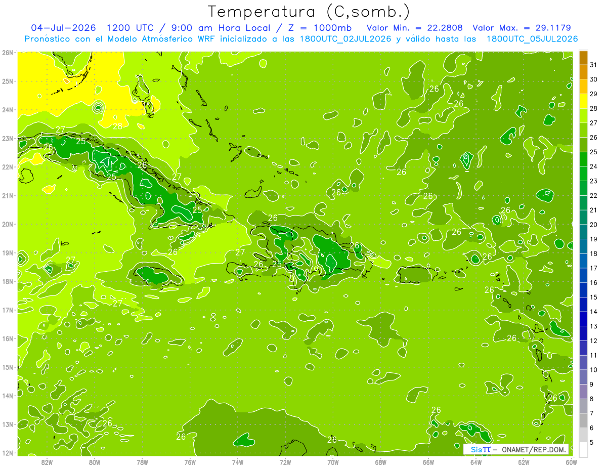Click the '82W' longitude axis label

pos(47,462)
